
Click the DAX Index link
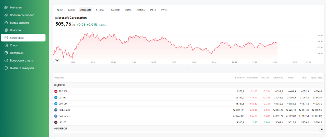click(64, 116)
